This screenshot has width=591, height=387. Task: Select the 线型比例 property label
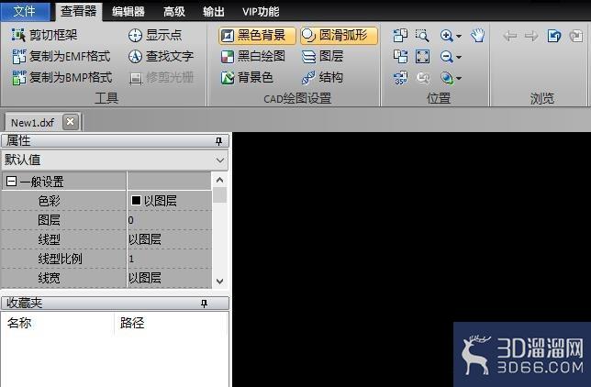coord(60,259)
